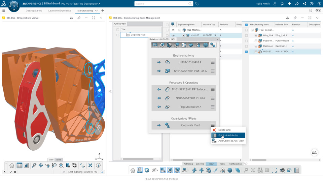Check the box for RedGreen row
The image size is (323, 182).
click(x=246, y=46)
